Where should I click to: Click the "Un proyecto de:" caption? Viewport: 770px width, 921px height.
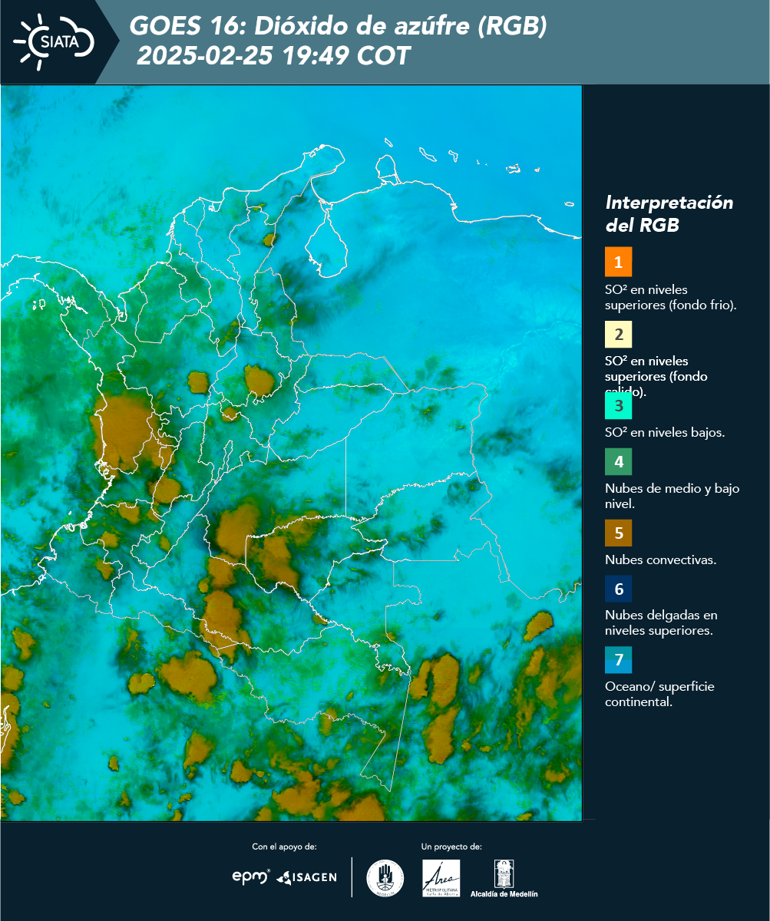click(x=451, y=847)
